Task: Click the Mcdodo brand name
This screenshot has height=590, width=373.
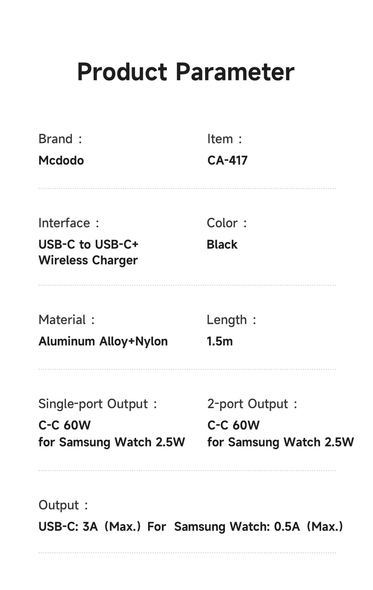Action: point(61,161)
